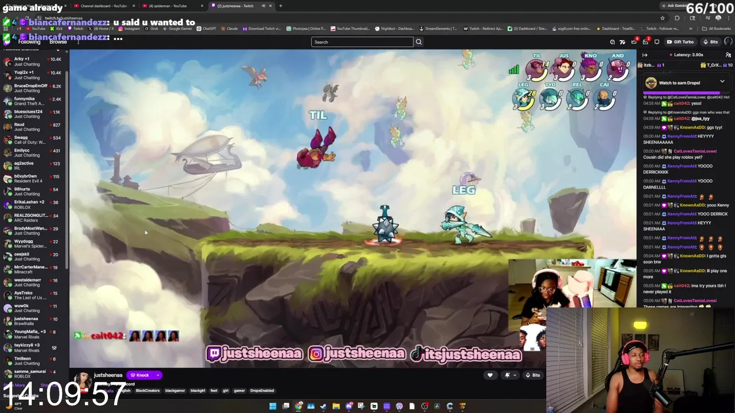This screenshot has width=735, height=413.
Task: Open the ChatGPT bookmark
Action: click(x=206, y=29)
